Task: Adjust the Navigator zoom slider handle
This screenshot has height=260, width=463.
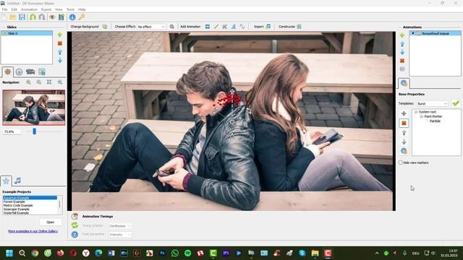Action: pos(34,131)
